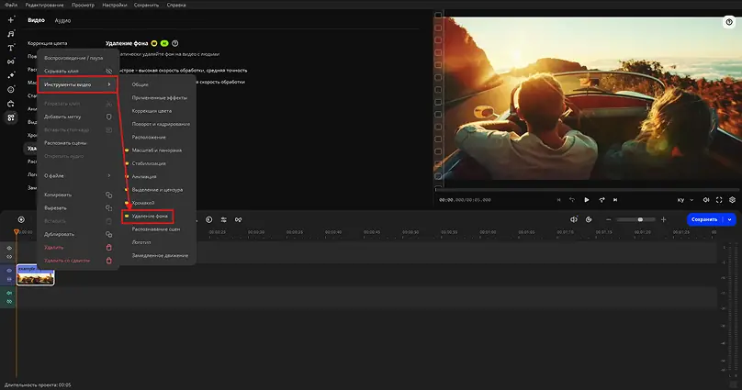Open the Transitions panel icon
The height and width of the screenshot is (390, 742).
click(10, 61)
